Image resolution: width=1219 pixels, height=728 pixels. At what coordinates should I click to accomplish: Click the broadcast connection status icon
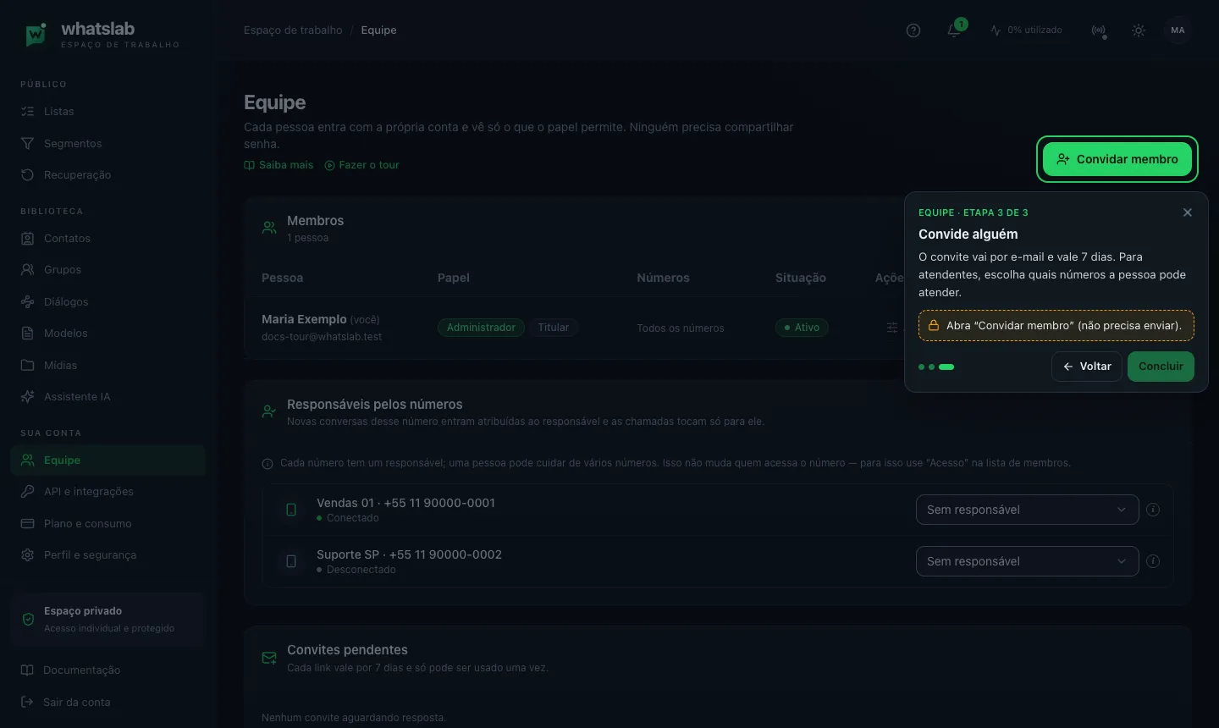click(x=1099, y=30)
